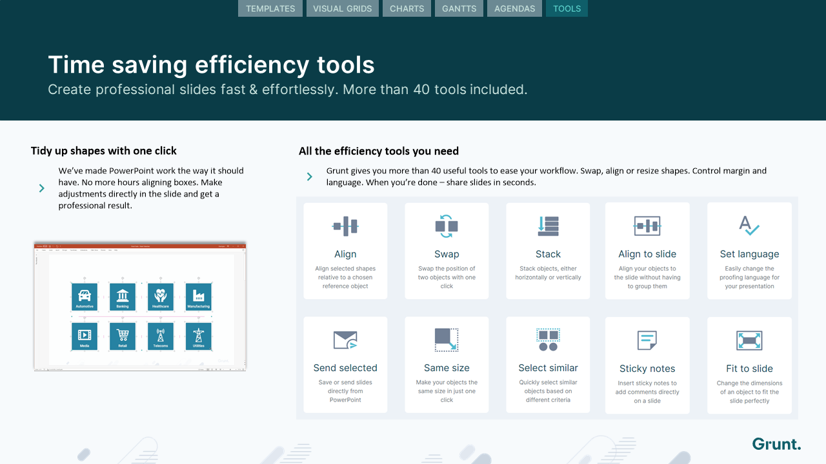This screenshot has width=826, height=464.
Task: Click the "Fit to slide" card title
Action: pyautogui.click(x=749, y=369)
